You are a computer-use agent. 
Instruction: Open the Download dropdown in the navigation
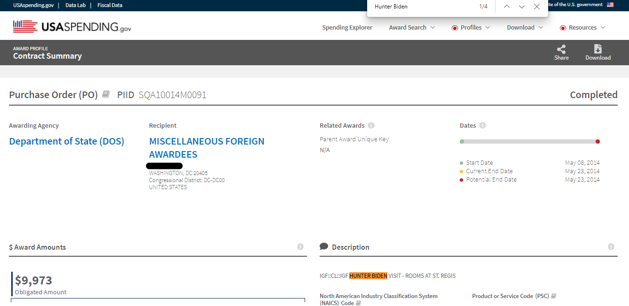tap(525, 27)
